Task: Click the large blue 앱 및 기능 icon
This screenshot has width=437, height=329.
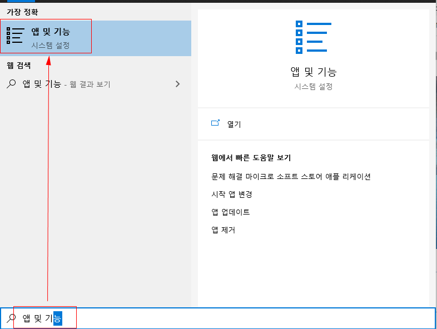Action: coord(314,37)
